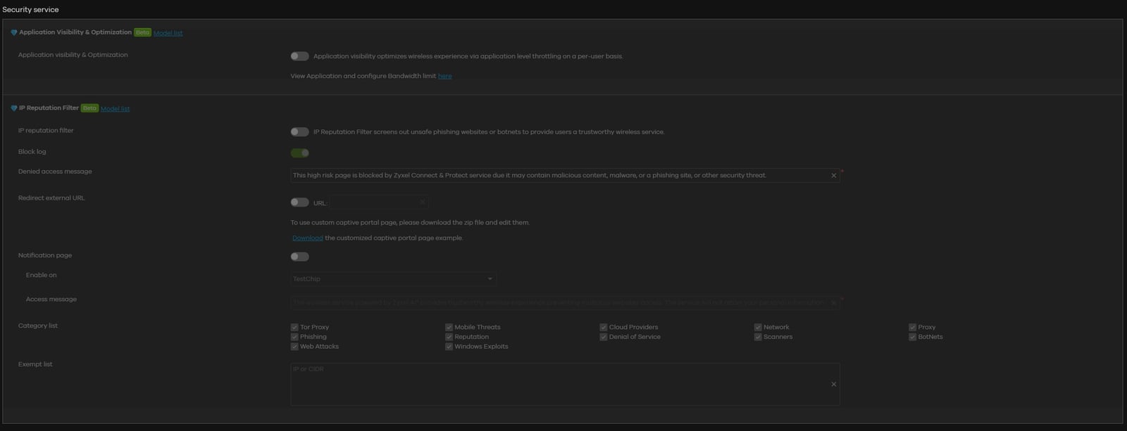Clear the Access message field with X
The image size is (1127, 431).
pyautogui.click(x=833, y=303)
